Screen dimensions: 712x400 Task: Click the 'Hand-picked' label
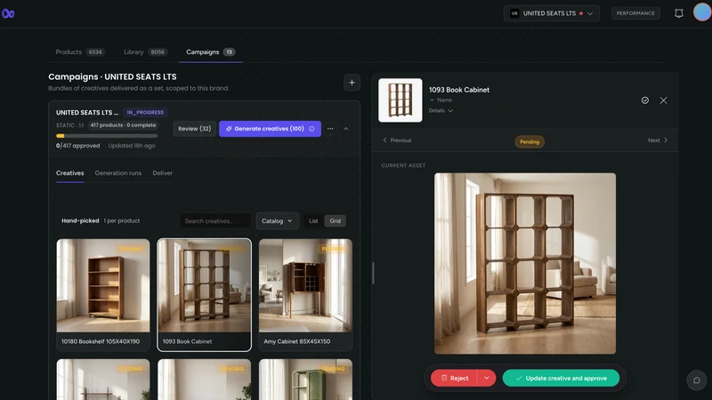click(x=80, y=220)
